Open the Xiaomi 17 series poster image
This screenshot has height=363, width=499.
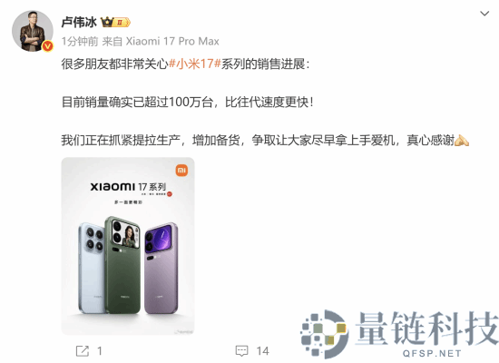(x=128, y=246)
